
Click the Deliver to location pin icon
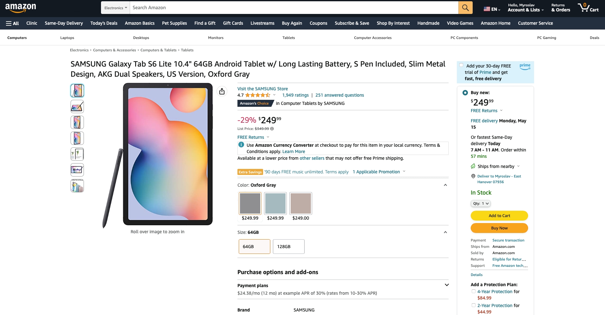click(x=473, y=176)
